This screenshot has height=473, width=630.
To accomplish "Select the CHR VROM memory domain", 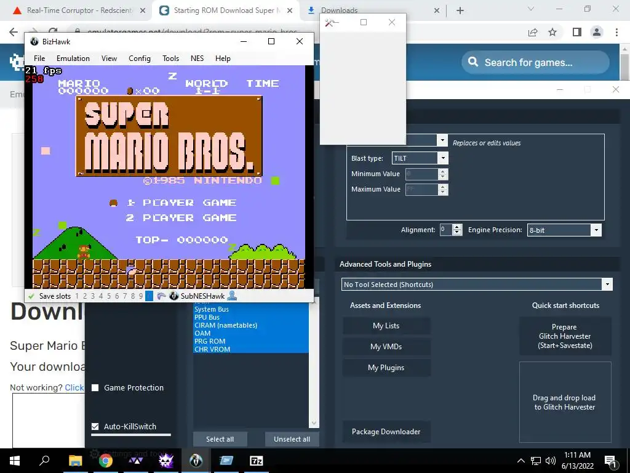I will tap(251, 349).
